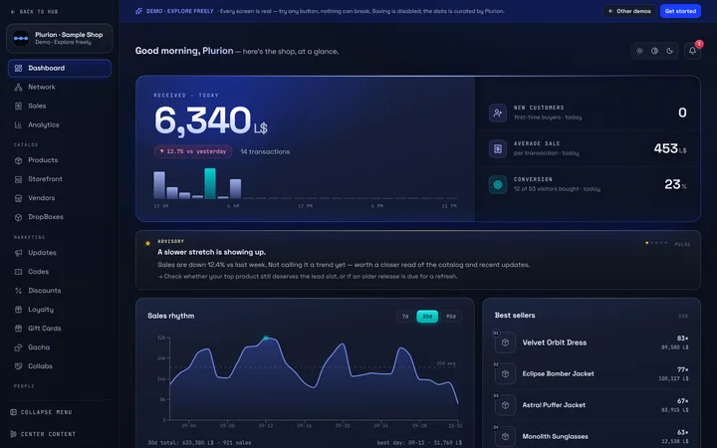The width and height of the screenshot is (717, 448).
Task: Open Dashboard in the sidebar
Action: pyautogui.click(x=60, y=68)
